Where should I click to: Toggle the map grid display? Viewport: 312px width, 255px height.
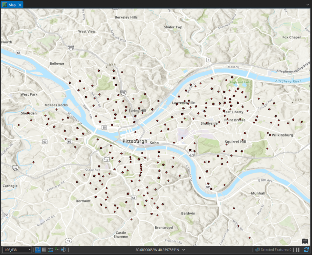point(44,250)
